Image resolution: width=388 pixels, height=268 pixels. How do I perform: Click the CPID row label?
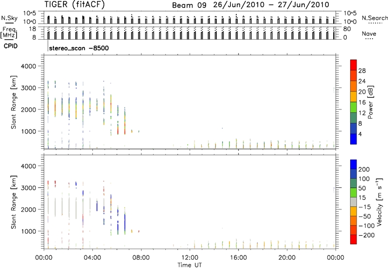pos(11,46)
